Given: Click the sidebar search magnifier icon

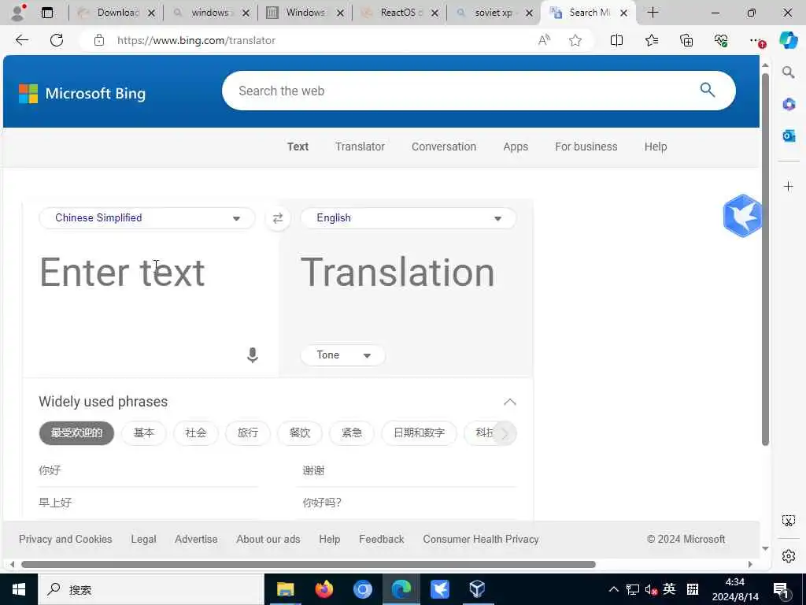Looking at the screenshot, I should pyautogui.click(x=789, y=72).
